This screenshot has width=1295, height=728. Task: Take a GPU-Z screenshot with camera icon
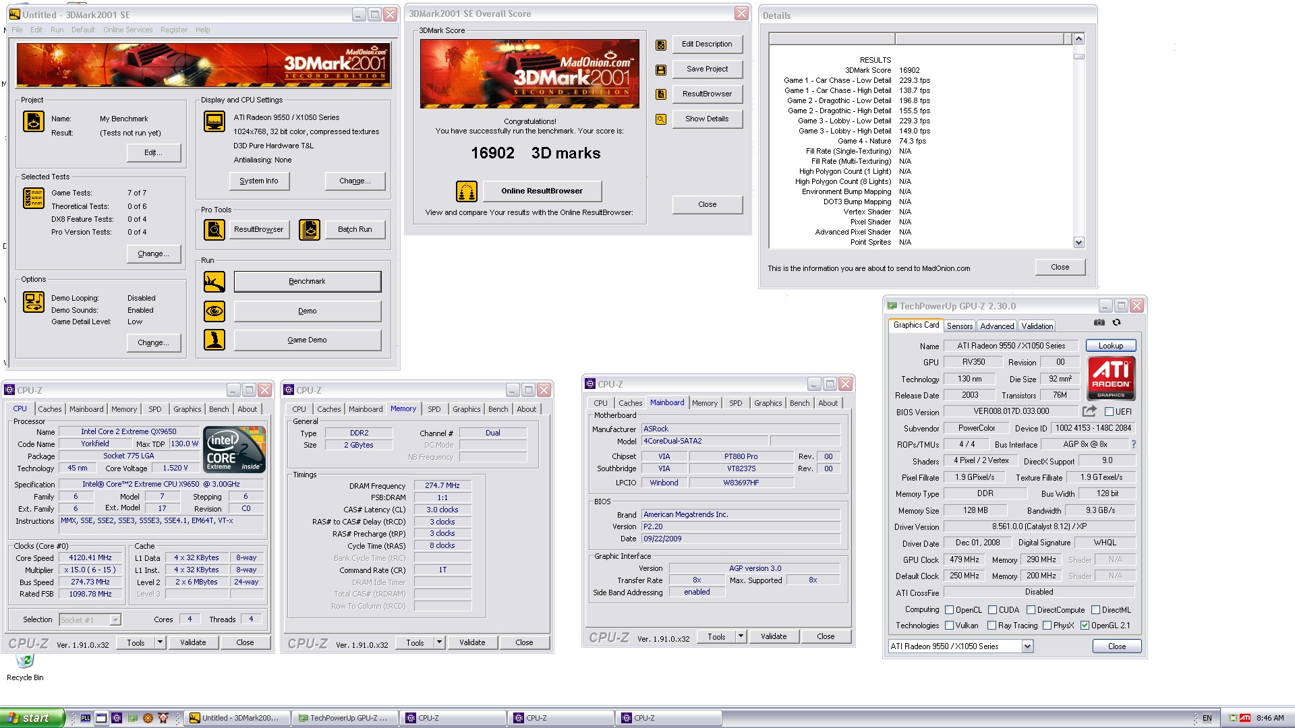1099,323
